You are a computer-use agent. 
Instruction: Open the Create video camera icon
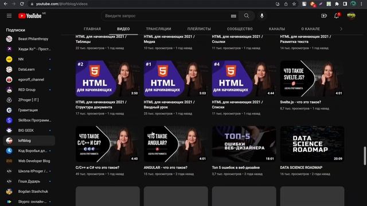[x=324, y=15]
